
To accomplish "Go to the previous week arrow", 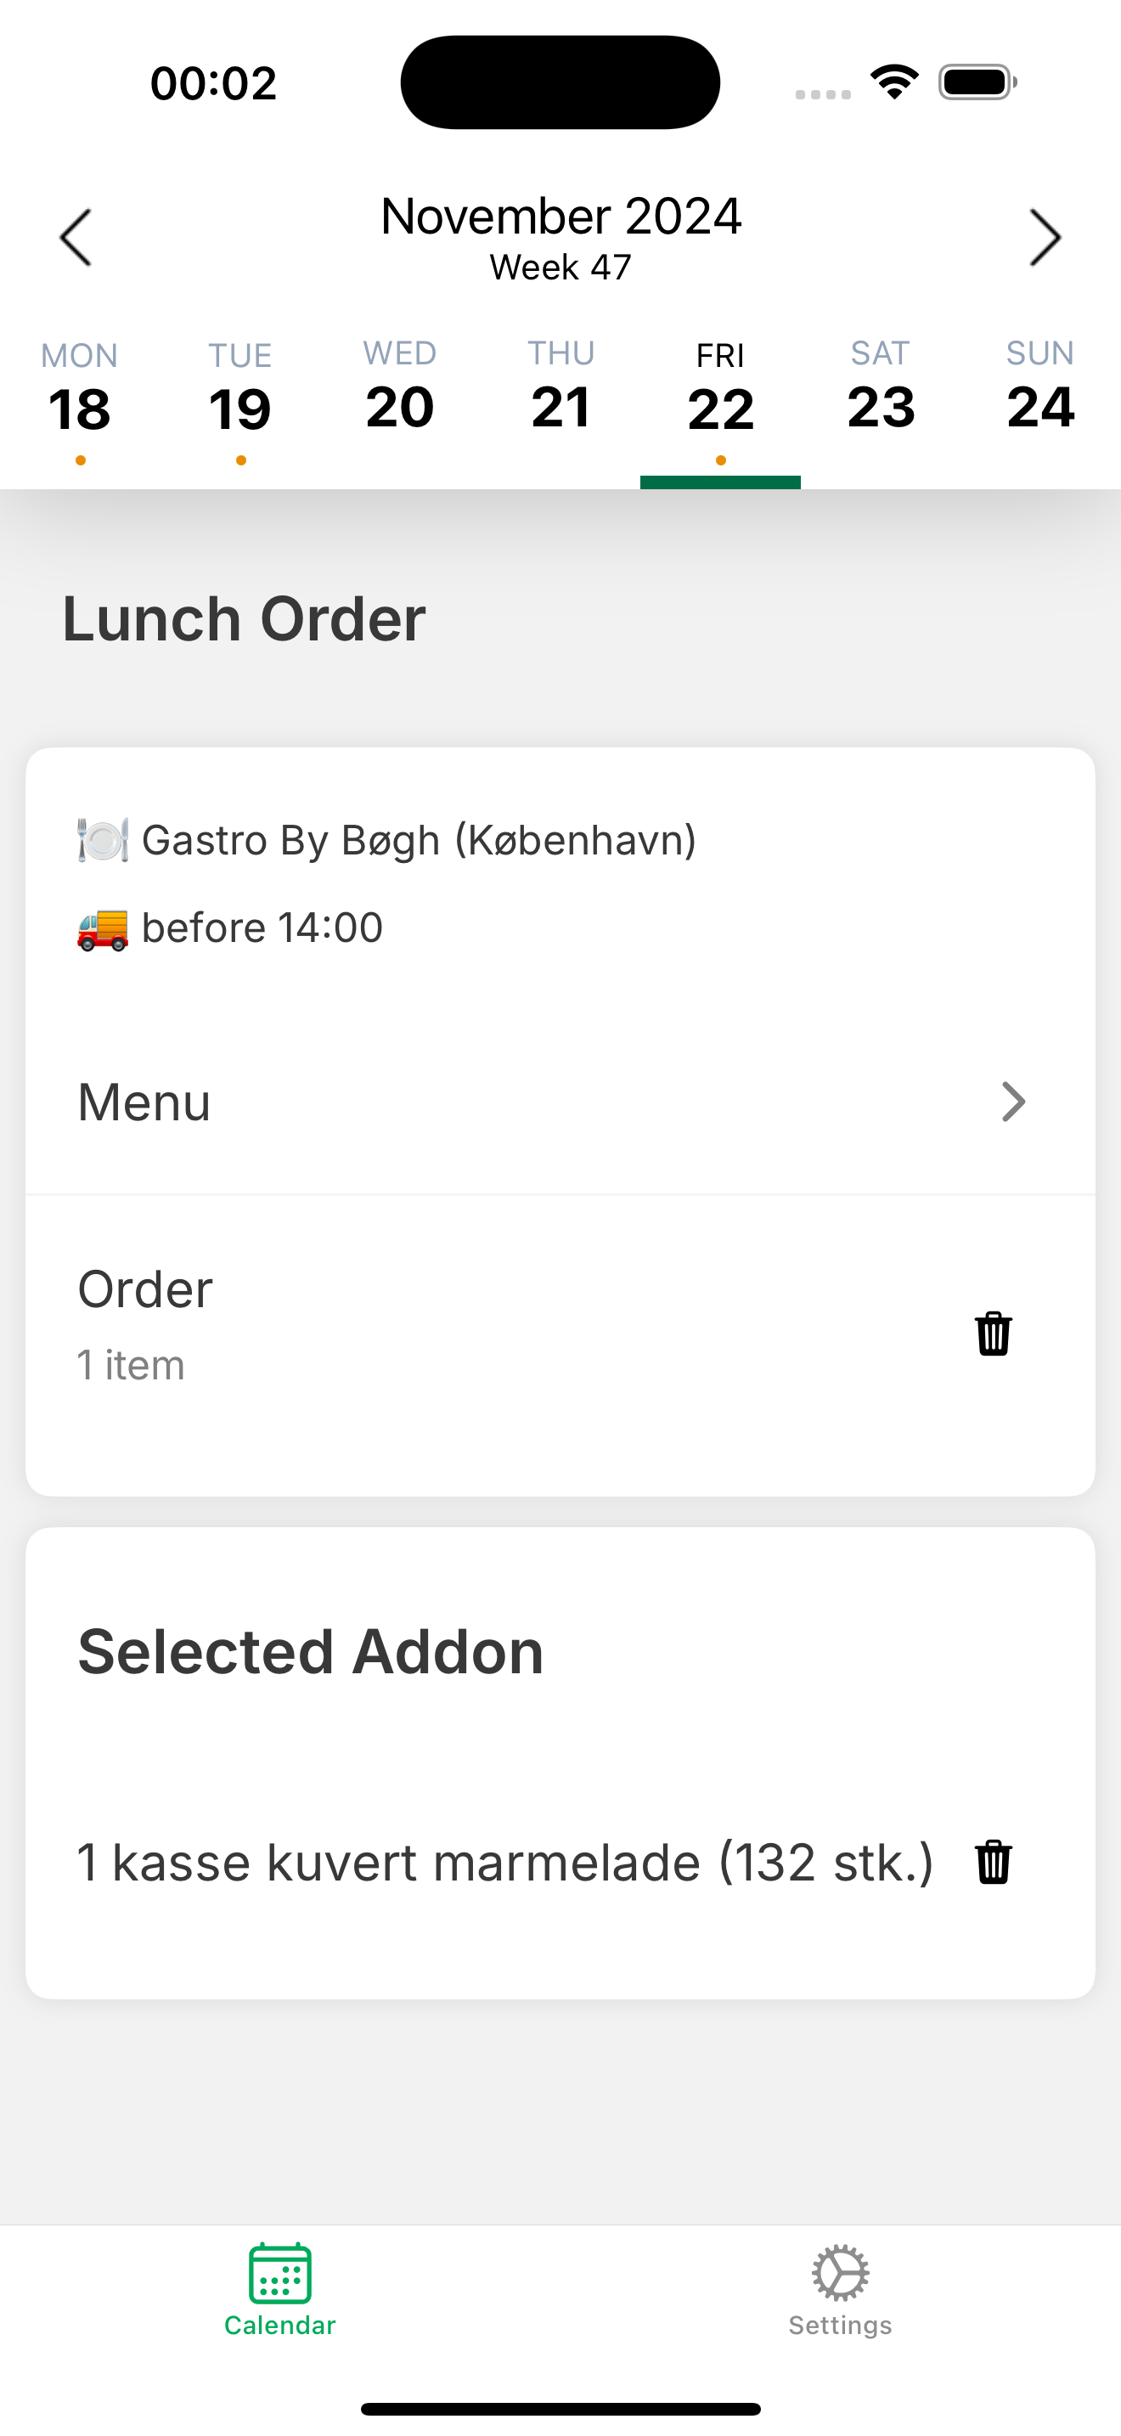I will (x=76, y=237).
